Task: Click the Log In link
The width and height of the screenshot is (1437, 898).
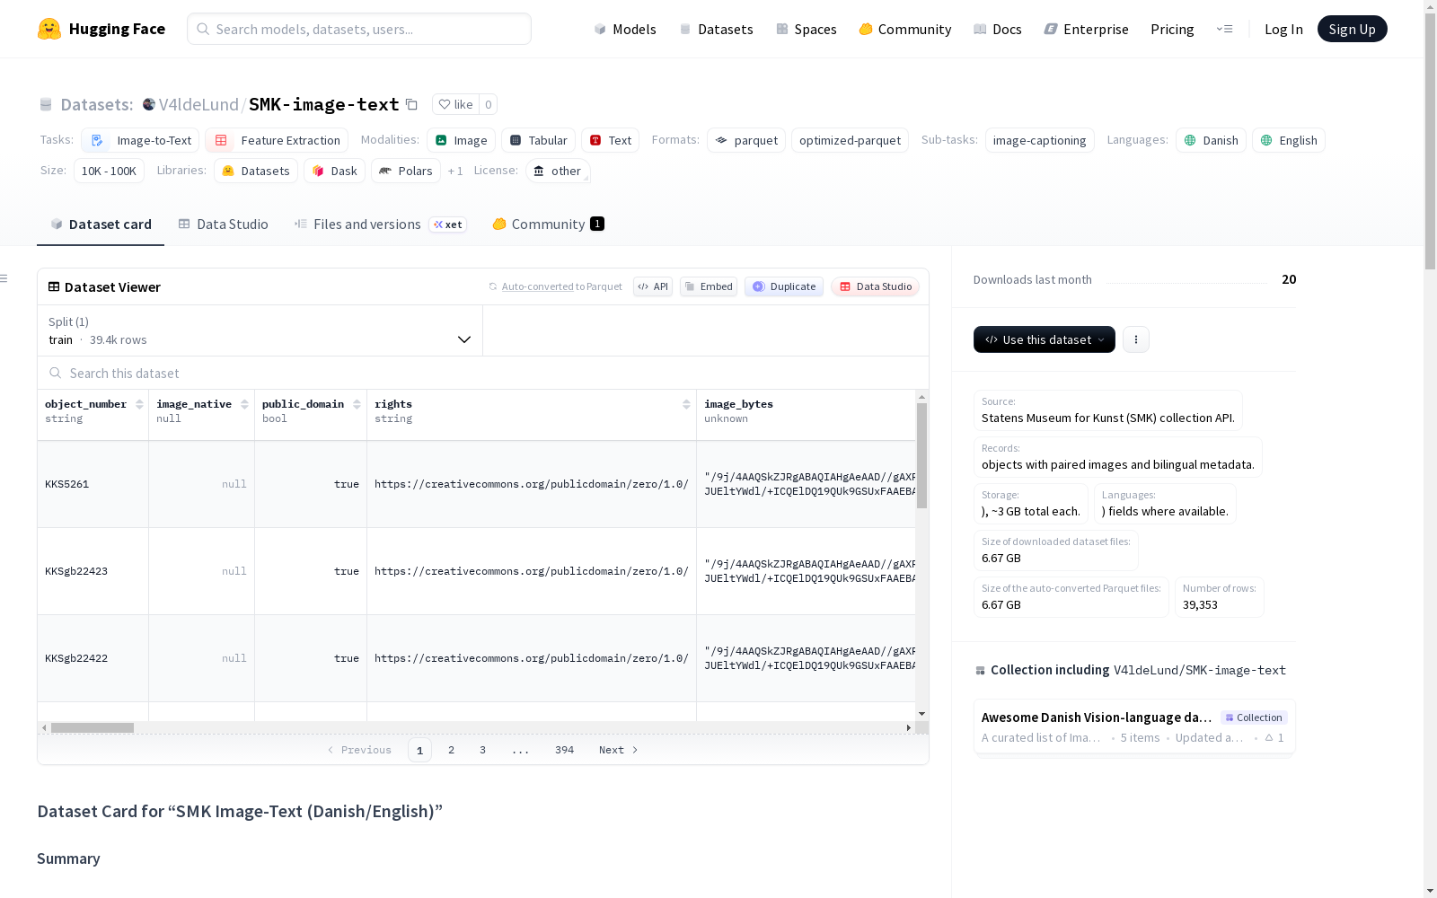Action: 1283,29
